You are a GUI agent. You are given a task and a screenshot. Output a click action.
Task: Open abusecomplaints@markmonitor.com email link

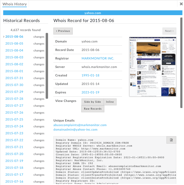80,125
